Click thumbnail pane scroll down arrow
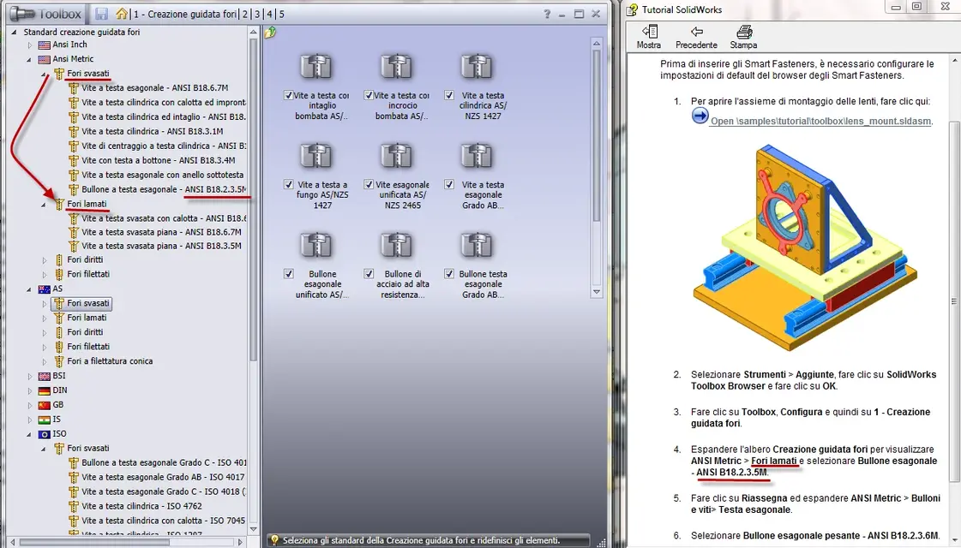The image size is (961, 548). coord(597,292)
